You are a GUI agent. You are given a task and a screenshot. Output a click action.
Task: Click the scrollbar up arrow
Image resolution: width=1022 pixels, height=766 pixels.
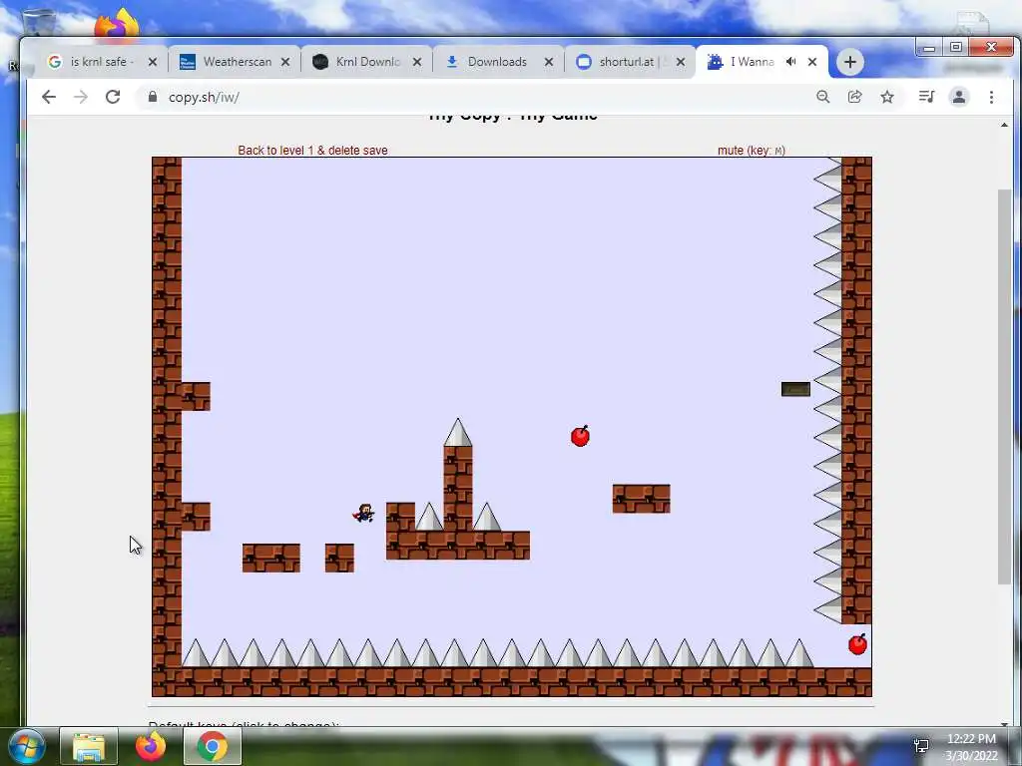click(1004, 125)
